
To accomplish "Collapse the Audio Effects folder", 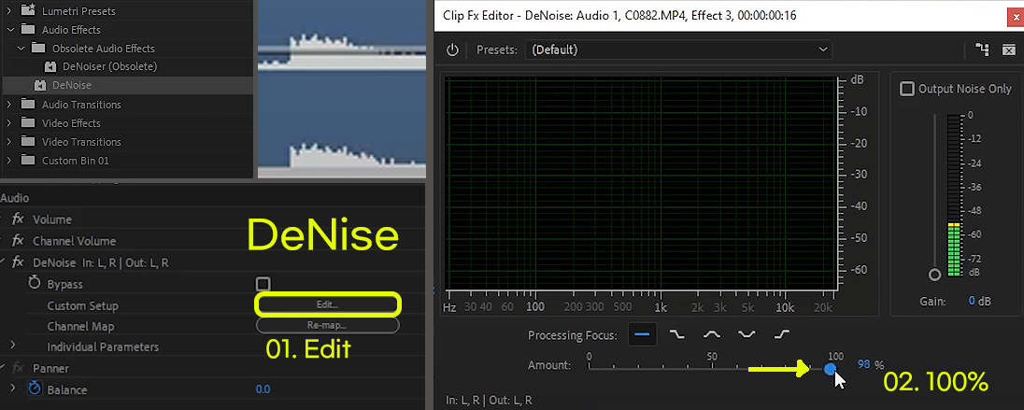I will pos(9,29).
